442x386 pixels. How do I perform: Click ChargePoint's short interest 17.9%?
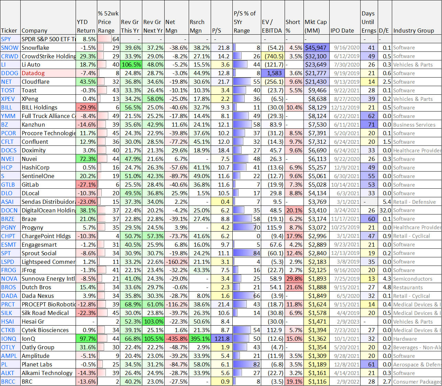(x=294, y=236)
